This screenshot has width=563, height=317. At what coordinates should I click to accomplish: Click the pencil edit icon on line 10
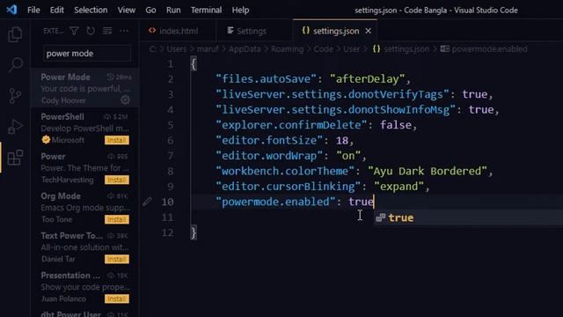pyautogui.click(x=147, y=202)
